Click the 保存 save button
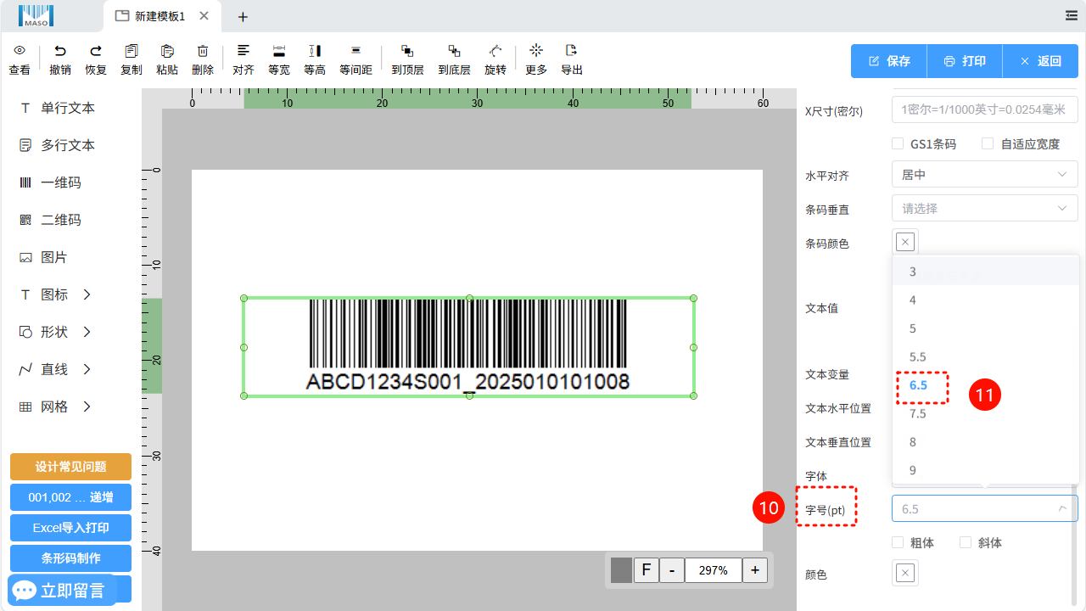The width and height of the screenshot is (1086, 611). [x=889, y=61]
